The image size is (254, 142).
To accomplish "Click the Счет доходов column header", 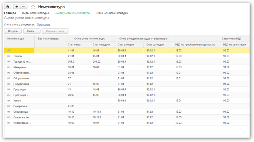I will point(126,45).
